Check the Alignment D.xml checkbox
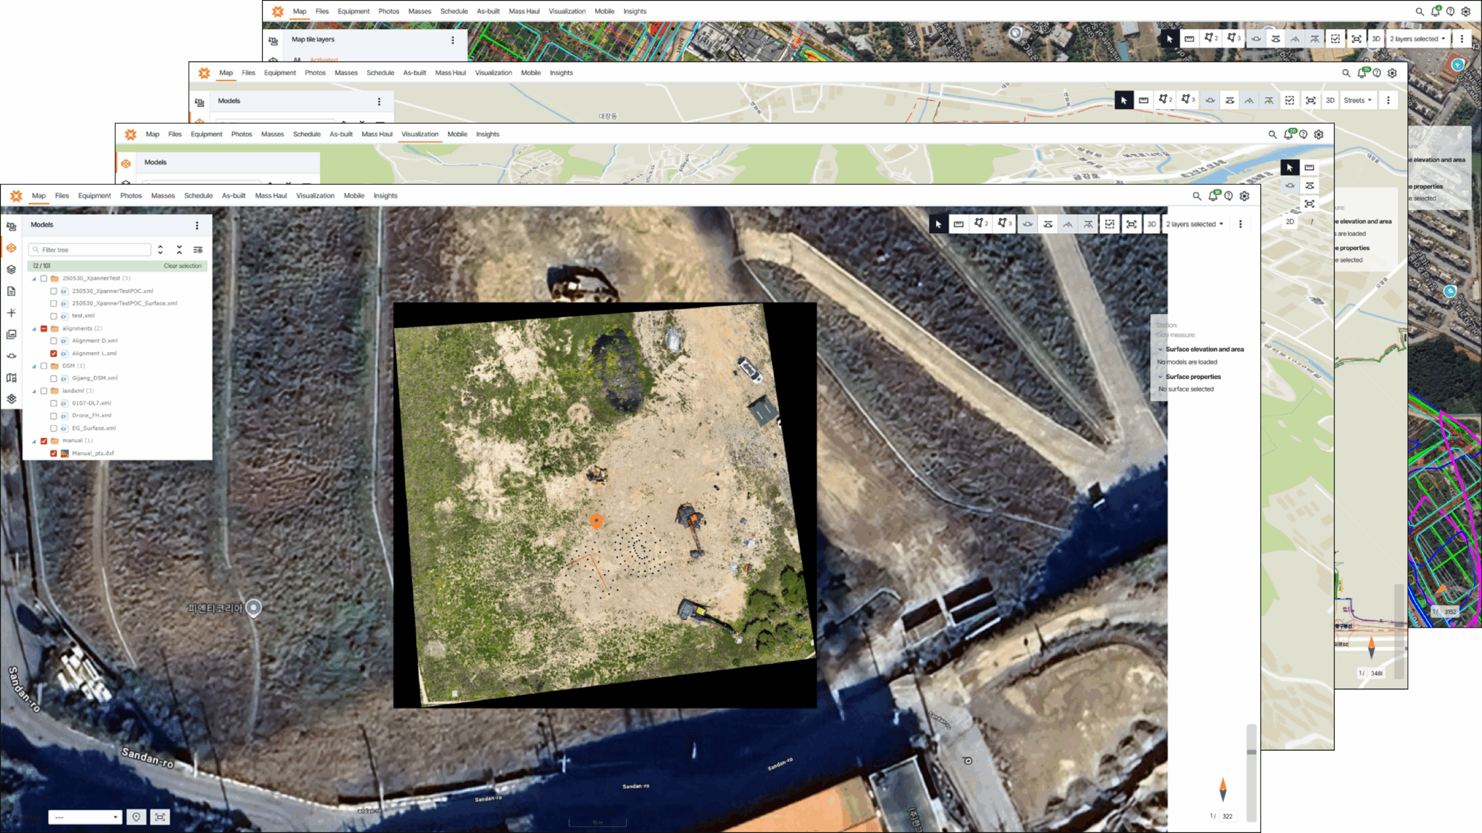The height and width of the screenshot is (833, 1482). pyautogui.click(x=54, y=341)
